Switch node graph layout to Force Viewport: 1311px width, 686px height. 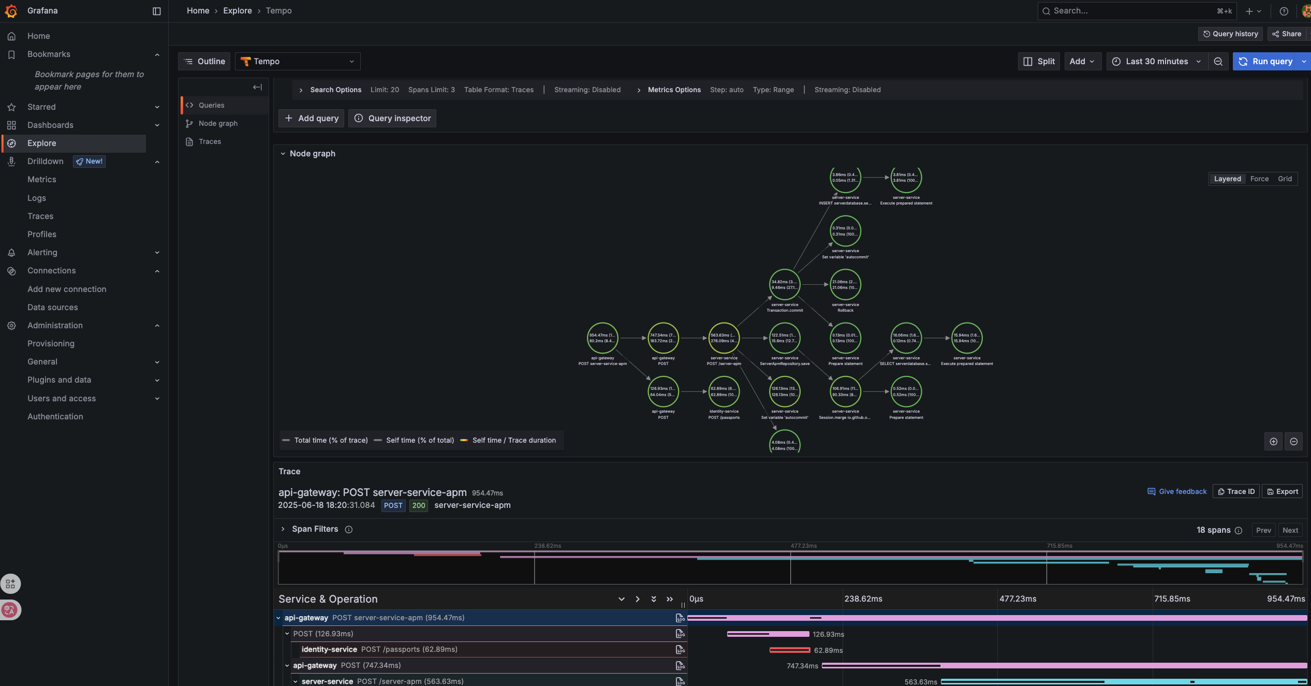(x=1259, y=179)
